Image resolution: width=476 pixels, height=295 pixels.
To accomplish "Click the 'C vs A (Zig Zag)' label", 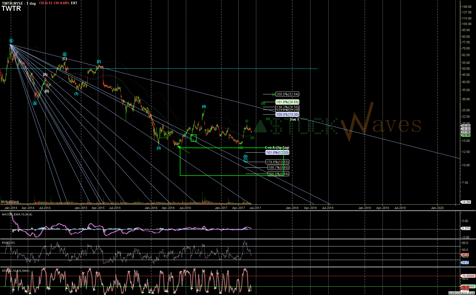I will tap(277, 148).
